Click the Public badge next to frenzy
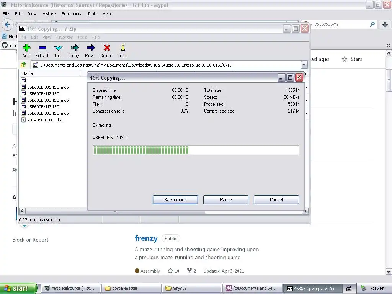Viewport: 392px width, 294px height. pyautogui.click(x=171, y=238)
